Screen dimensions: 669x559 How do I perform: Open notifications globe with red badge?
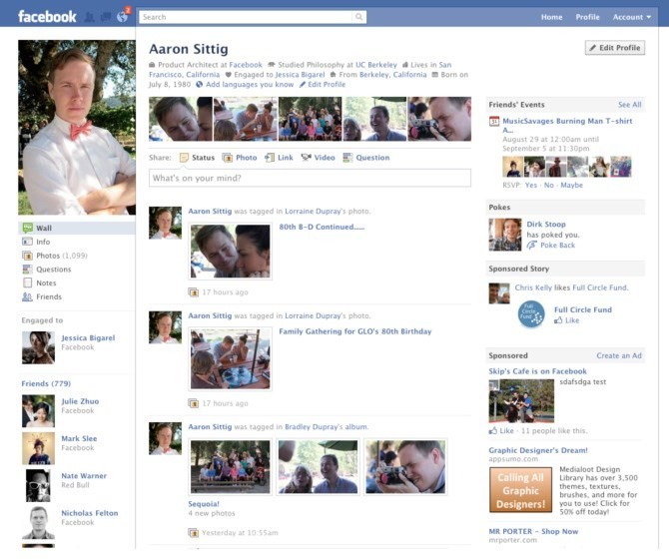coord(121,17)
